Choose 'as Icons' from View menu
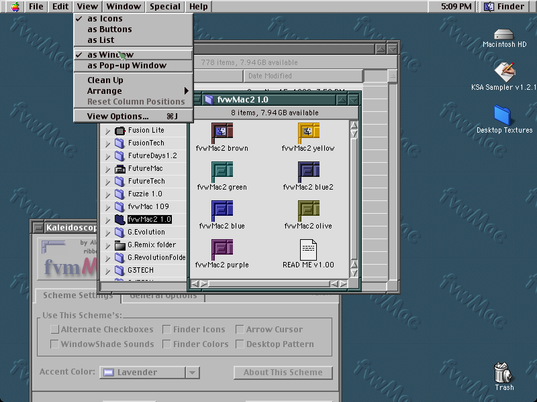The width and height of the screenshot is (537, 402). 134,19
